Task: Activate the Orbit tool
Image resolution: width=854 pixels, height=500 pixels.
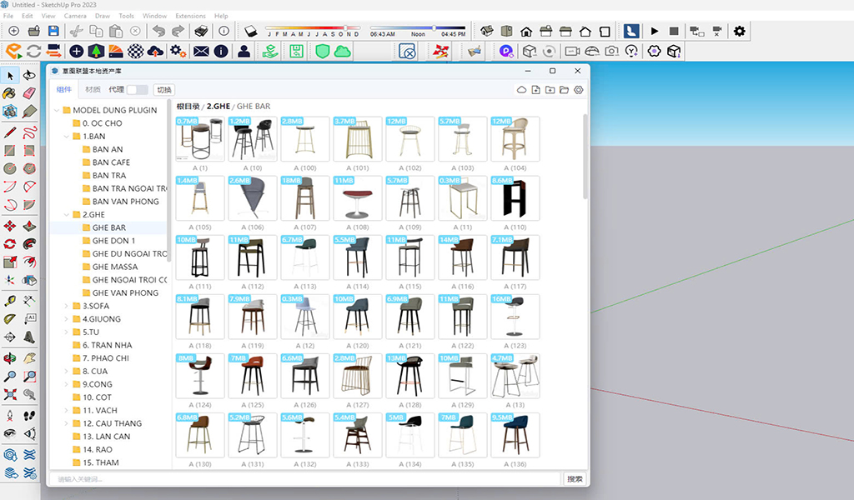Action: point(10,357)
